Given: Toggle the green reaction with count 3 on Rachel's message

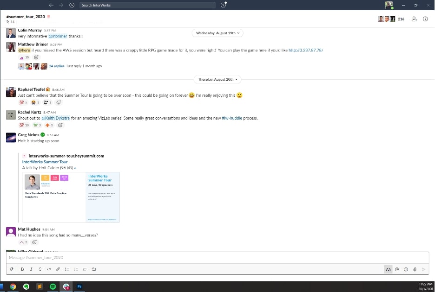Looking at the screenshot, I should pos(37,125).
